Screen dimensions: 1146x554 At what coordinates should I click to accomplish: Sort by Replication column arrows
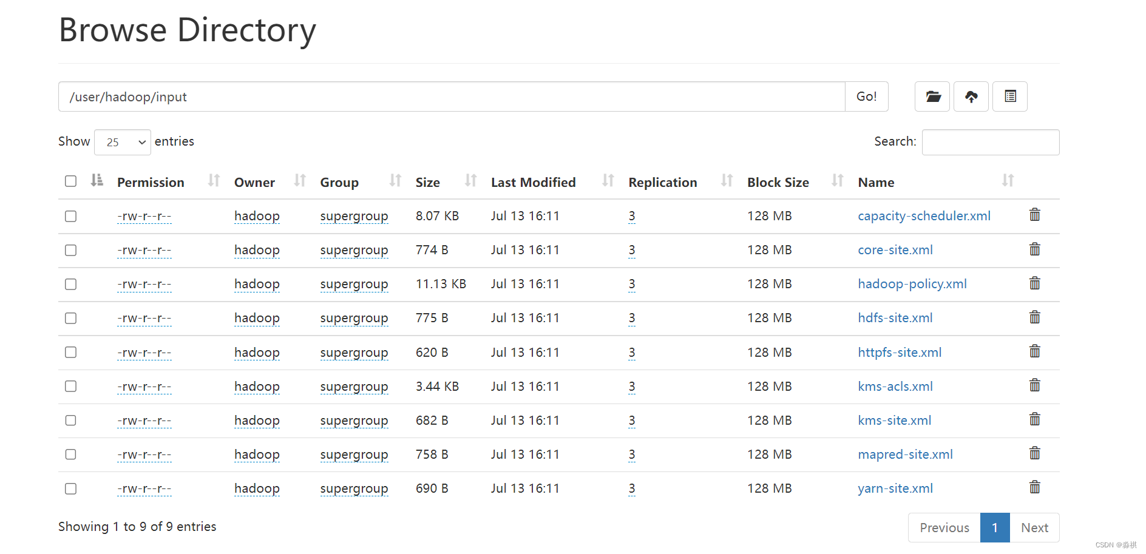click(x=727, y=181)
